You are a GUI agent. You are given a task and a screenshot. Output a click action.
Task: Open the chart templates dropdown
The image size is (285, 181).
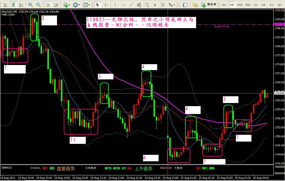pyautogui.click(x=86, y=5)
